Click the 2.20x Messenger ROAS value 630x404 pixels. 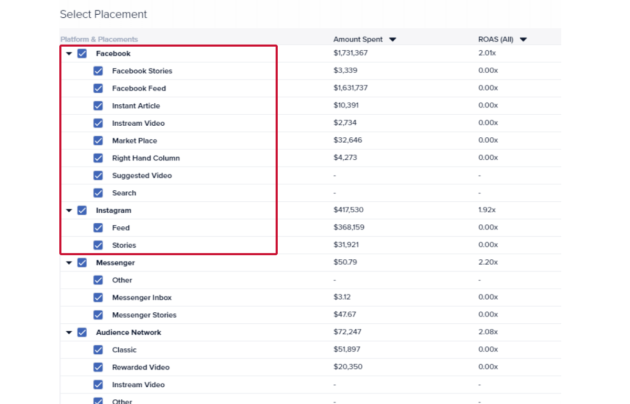[488, 262]
